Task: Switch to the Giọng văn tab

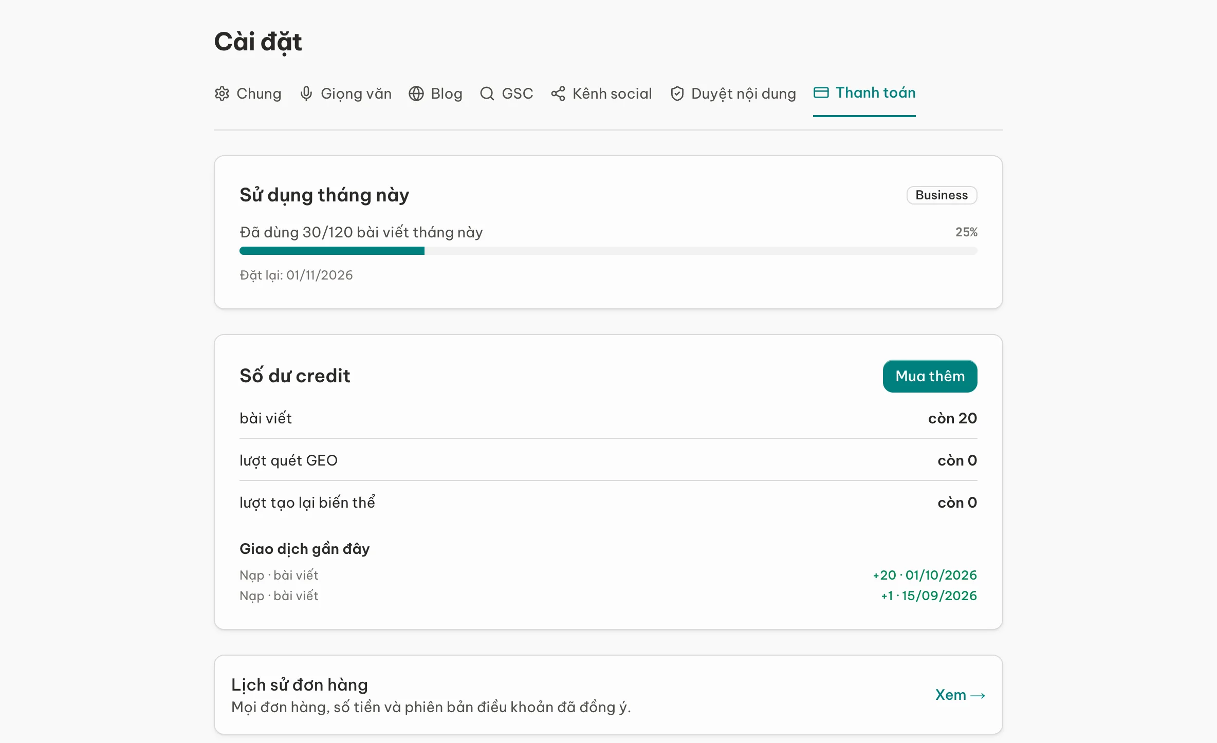Action: coord(345,94)
